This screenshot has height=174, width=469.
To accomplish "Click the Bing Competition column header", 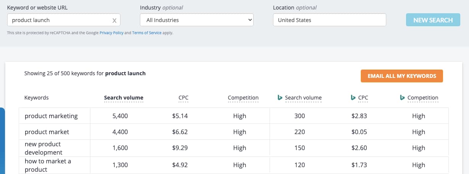I will click(x=423, y=98).
